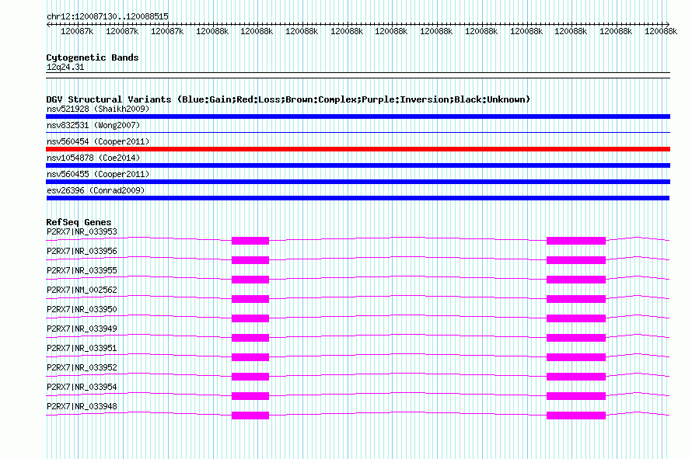Image resolution: width=692 pixels, height=459 pixels.
Task: Open the nsv560455 (Cooper2011) variant label
Action: 98,174
